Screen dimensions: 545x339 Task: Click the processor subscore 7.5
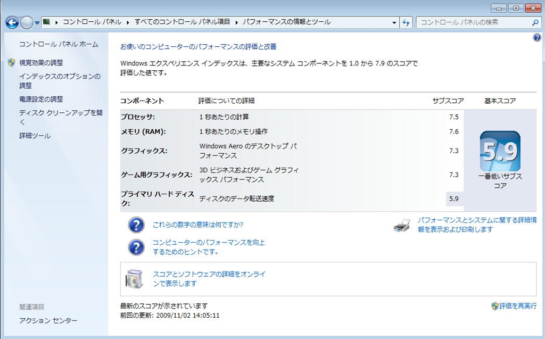453,117
